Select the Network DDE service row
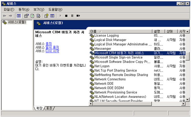The height and width of the screenshot is (117, 191). 137,83
